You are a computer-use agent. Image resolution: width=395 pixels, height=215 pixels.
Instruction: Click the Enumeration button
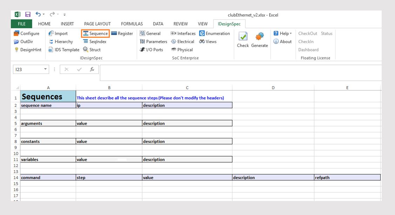click(214, 34)
